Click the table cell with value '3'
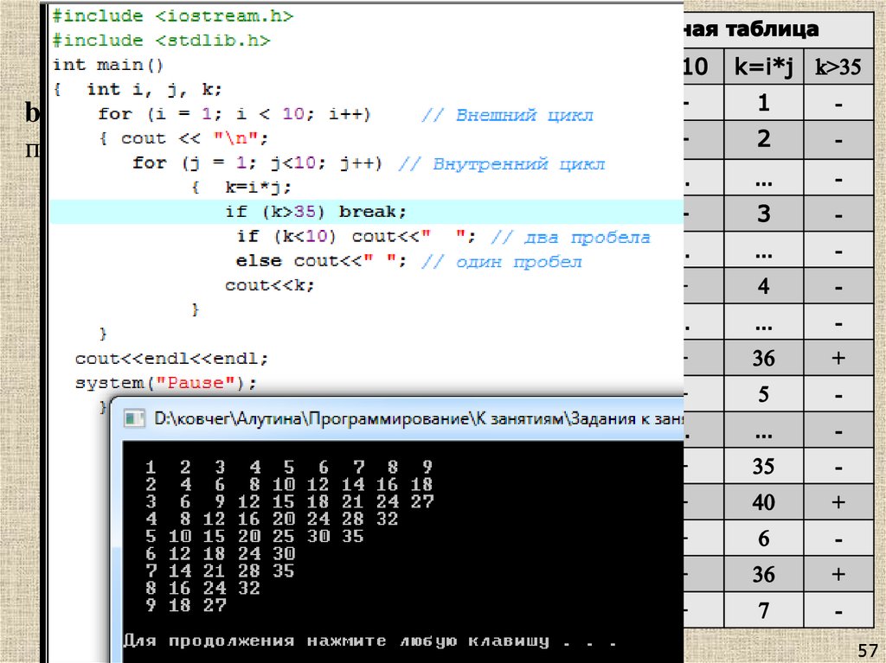The width and height of the screenshot is (886, 663). pyautogui.click(x=764, y=214)
